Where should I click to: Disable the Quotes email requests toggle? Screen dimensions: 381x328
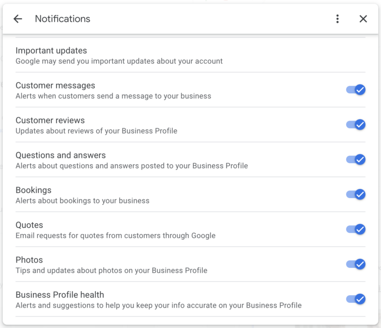pos(356,229)
